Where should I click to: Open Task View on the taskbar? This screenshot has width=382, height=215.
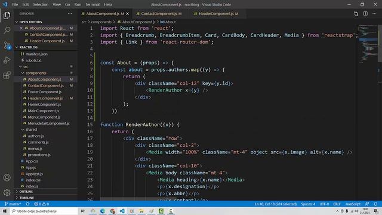pos(83,211)
